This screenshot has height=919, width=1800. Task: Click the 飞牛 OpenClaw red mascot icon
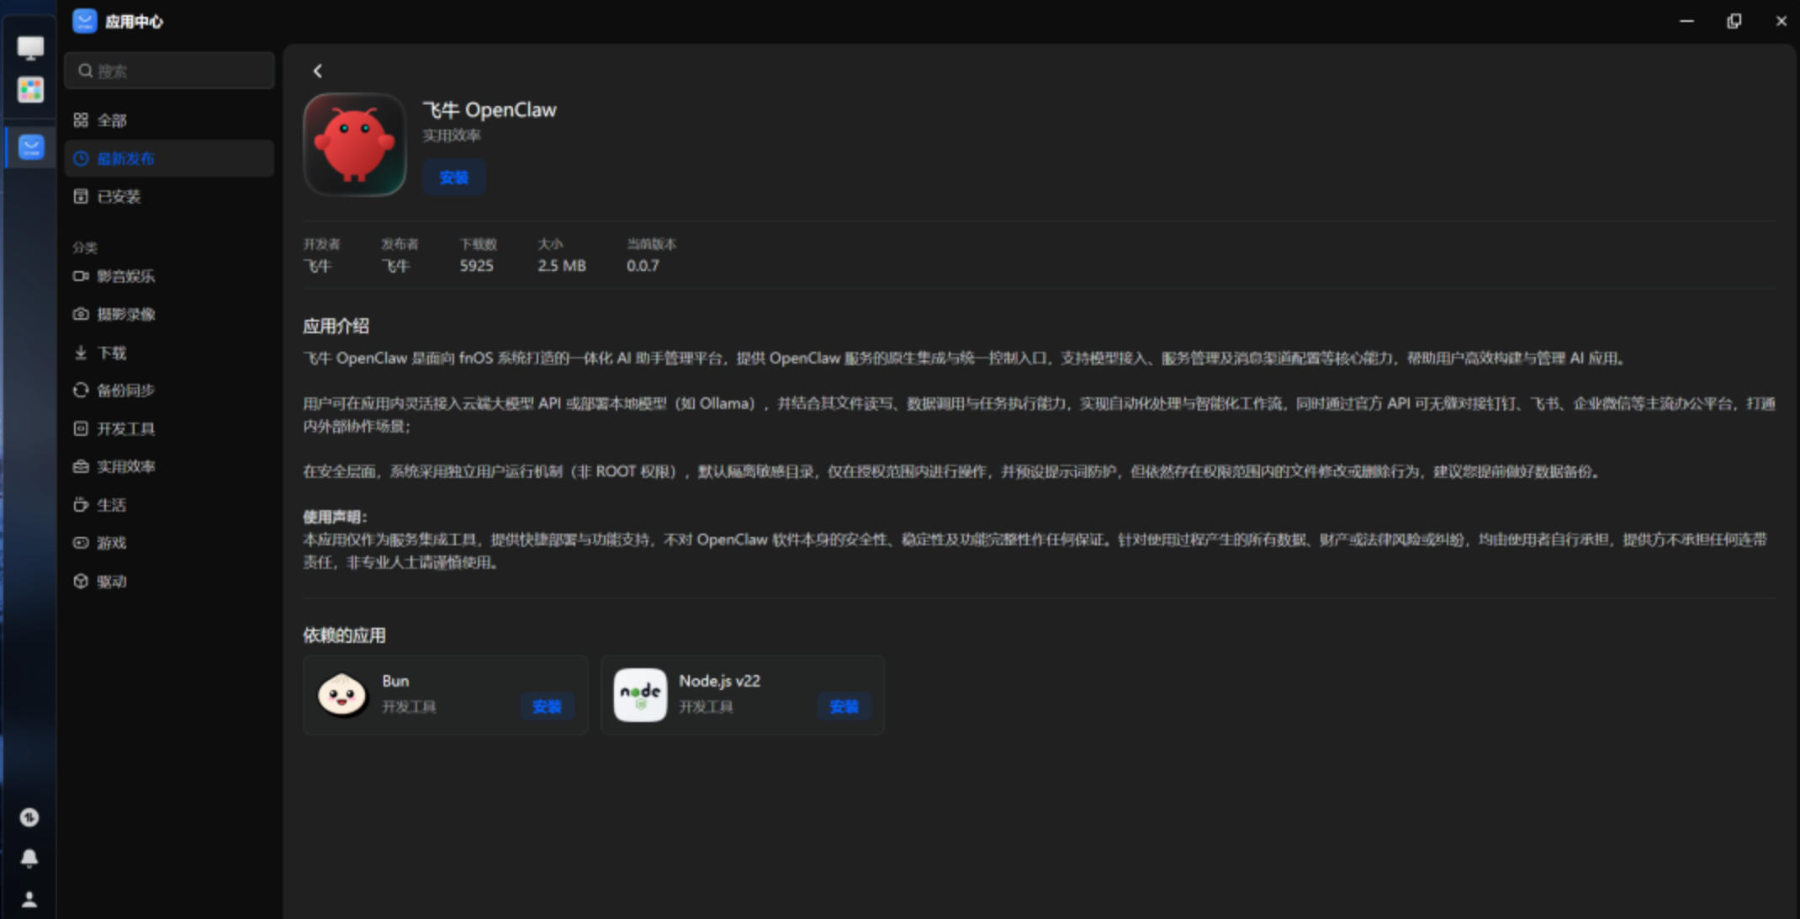click(355, 145)
